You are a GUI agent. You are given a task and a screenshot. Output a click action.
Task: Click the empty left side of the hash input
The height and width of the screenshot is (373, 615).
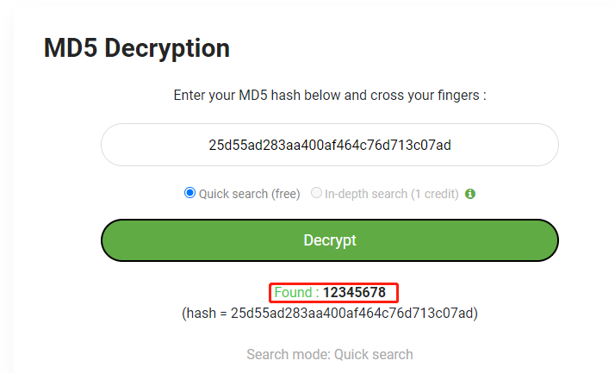(146, 145)
